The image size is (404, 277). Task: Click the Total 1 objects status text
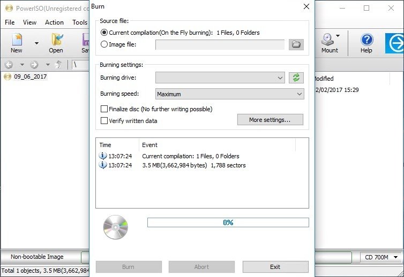pos(45,271)
